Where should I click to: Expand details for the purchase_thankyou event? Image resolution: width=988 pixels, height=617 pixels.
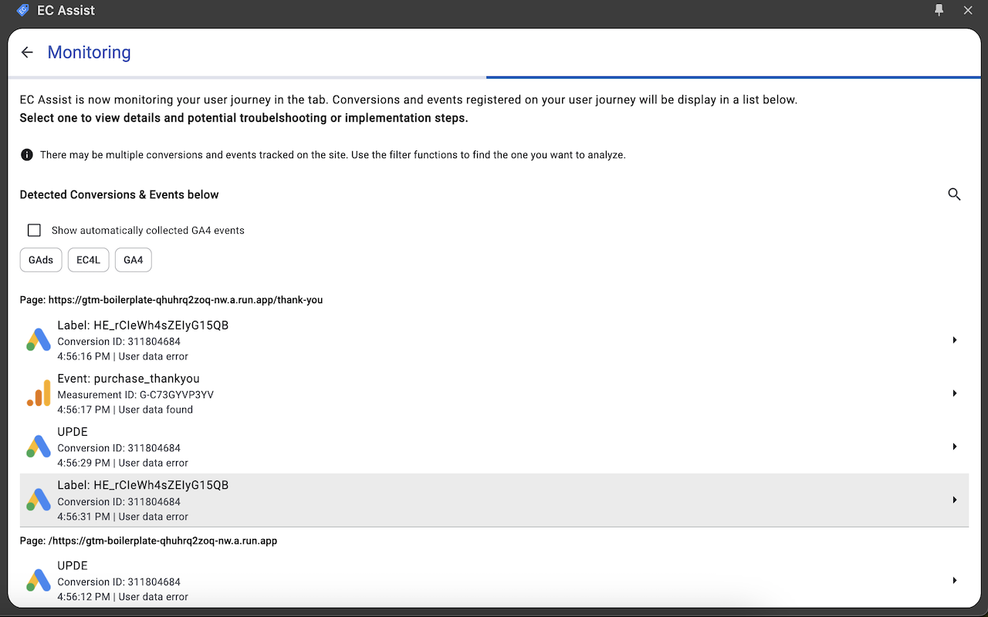pos(954,393)
